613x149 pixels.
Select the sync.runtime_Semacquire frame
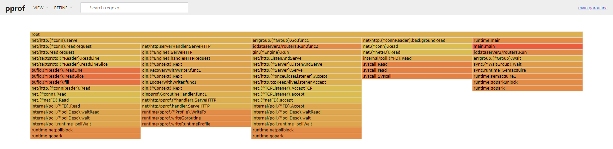pyautogui.click(x=527, y=70)
